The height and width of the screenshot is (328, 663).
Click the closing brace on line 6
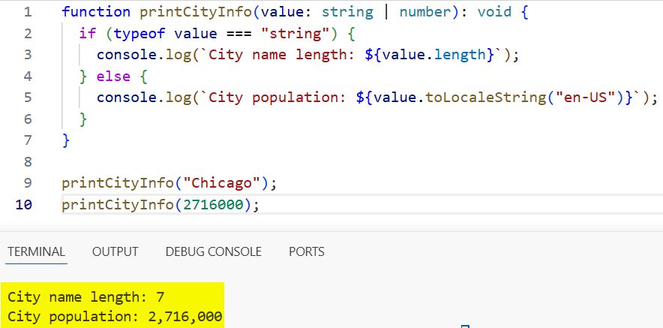[x=83, y=119]
